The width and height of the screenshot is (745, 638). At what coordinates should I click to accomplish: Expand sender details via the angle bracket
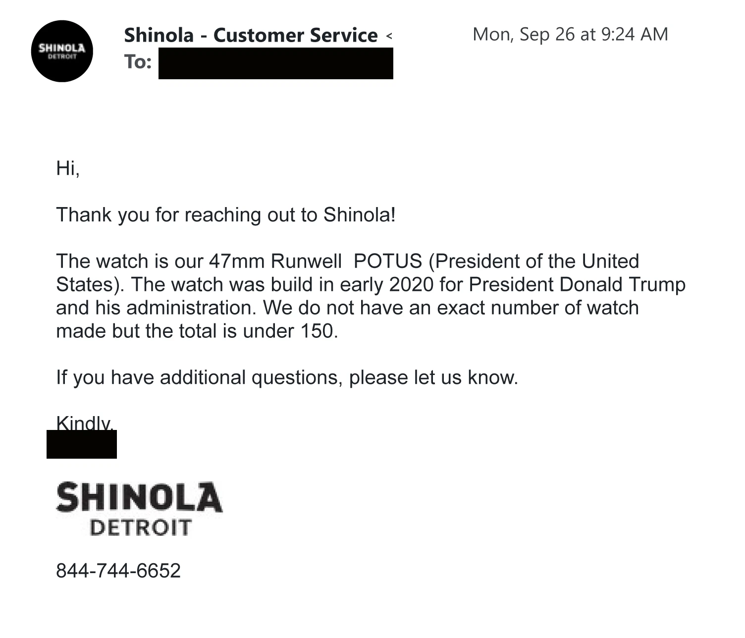389,36
